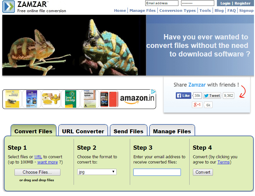Screen dimensions: 255x196
Task: Expand the jpg format dropdown
Action: (97, 172)
